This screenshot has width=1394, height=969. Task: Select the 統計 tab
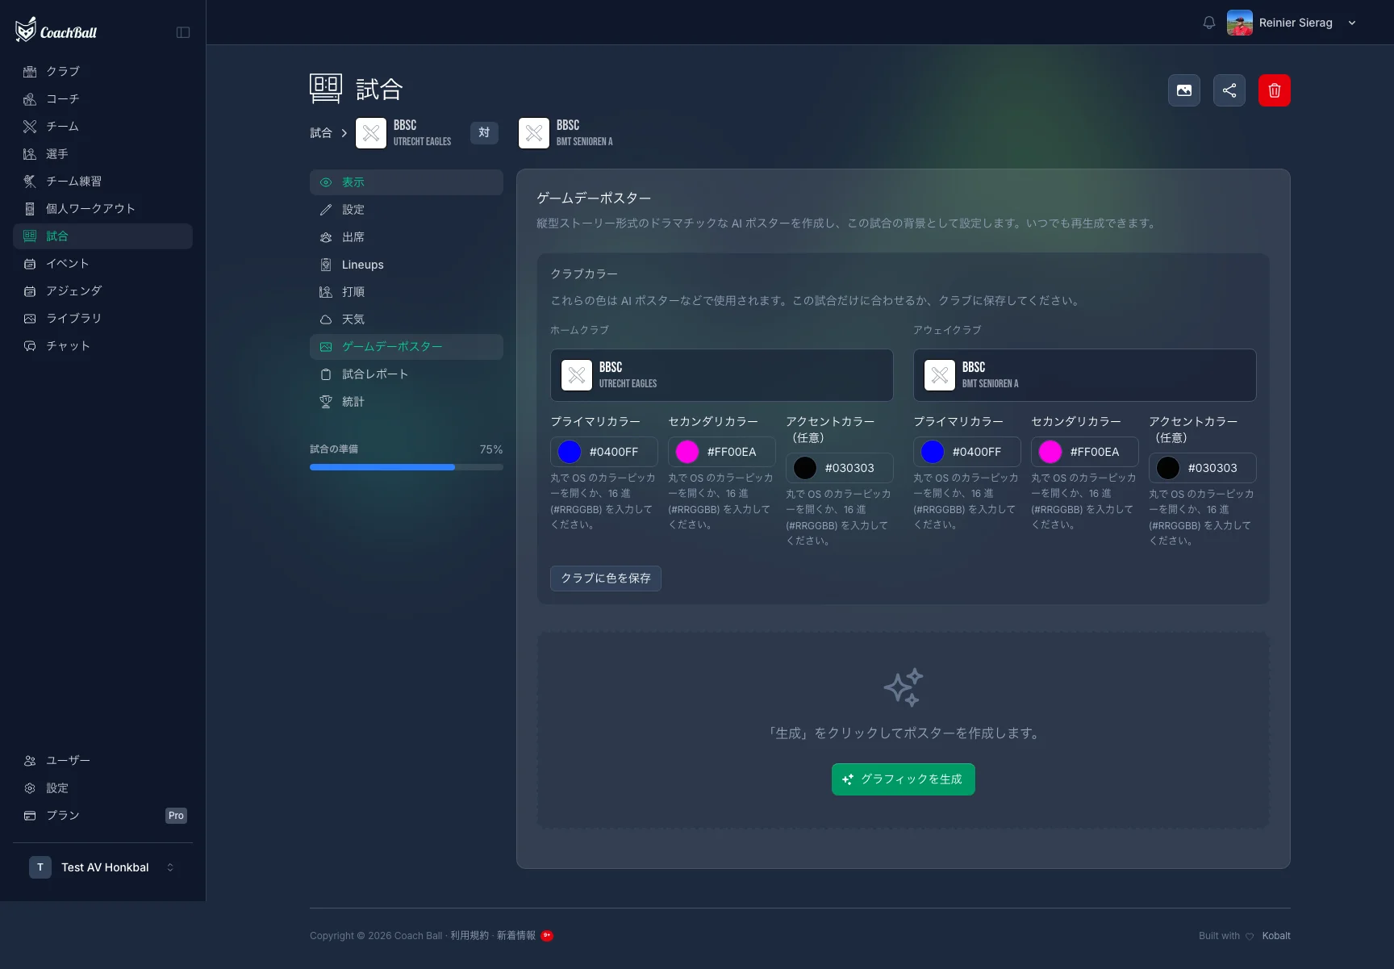click(x=407, y=402)
